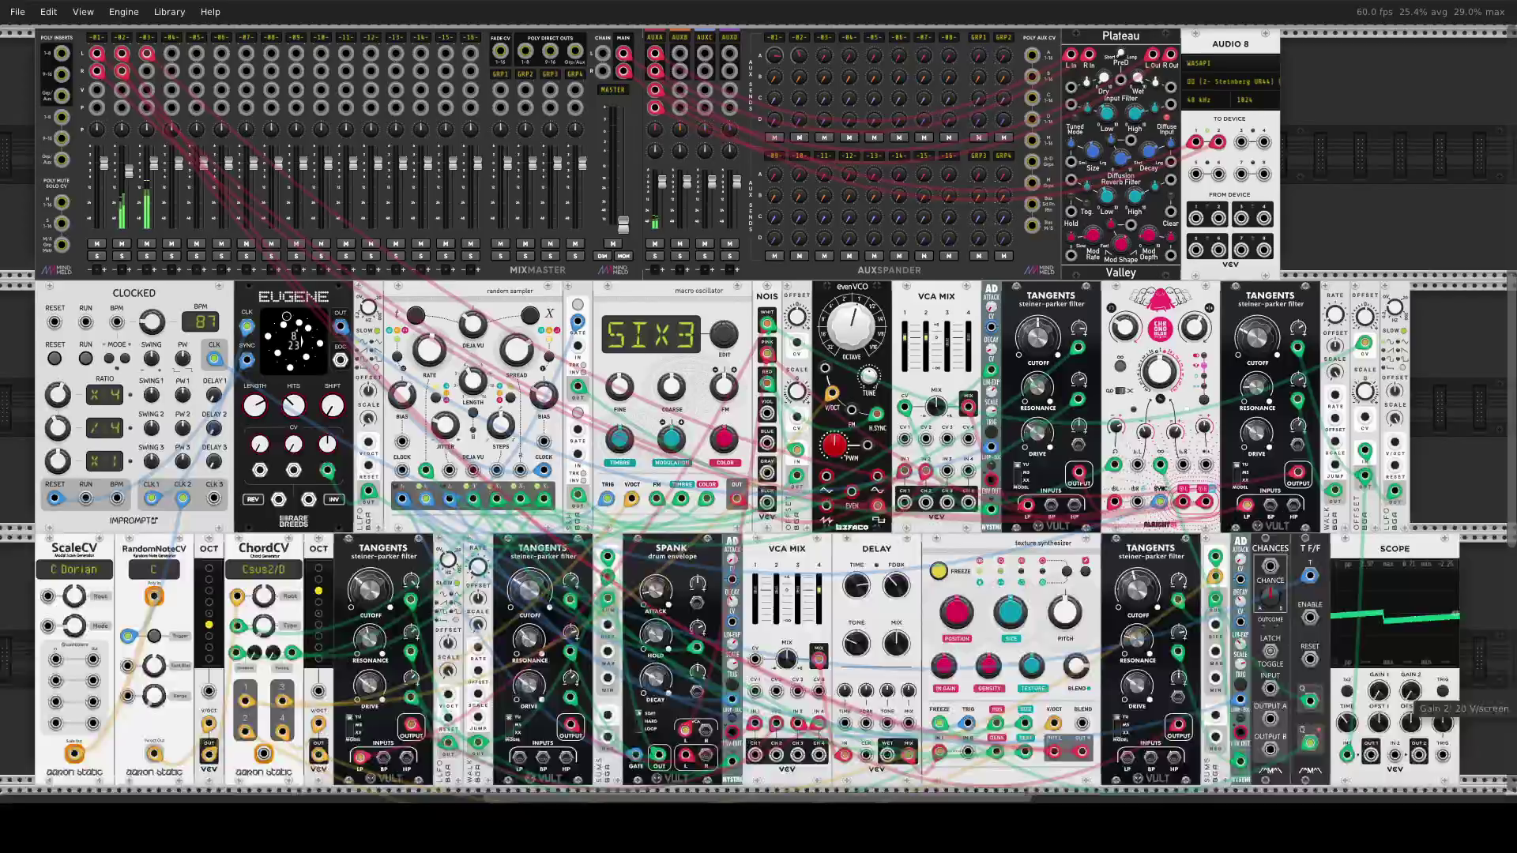Click the Root knob on ScaleCV
This screenshot has width=1517, height=853.
[x=74, y=596]
